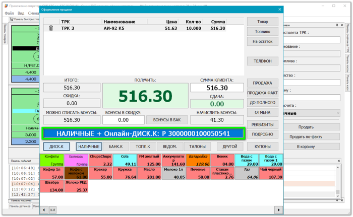This screenshot has height=217, width=353.
Task: Add the Вода с газом 29.00 tile
Action: pos(247,160)
